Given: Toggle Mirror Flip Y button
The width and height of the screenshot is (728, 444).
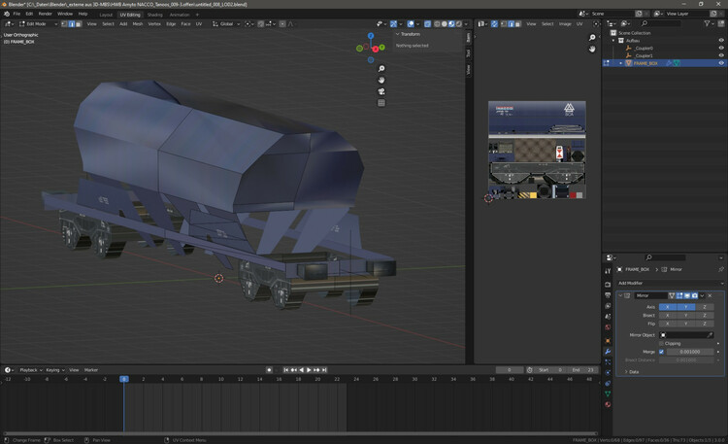Looking at the screenshot, I should pos(685,324).
